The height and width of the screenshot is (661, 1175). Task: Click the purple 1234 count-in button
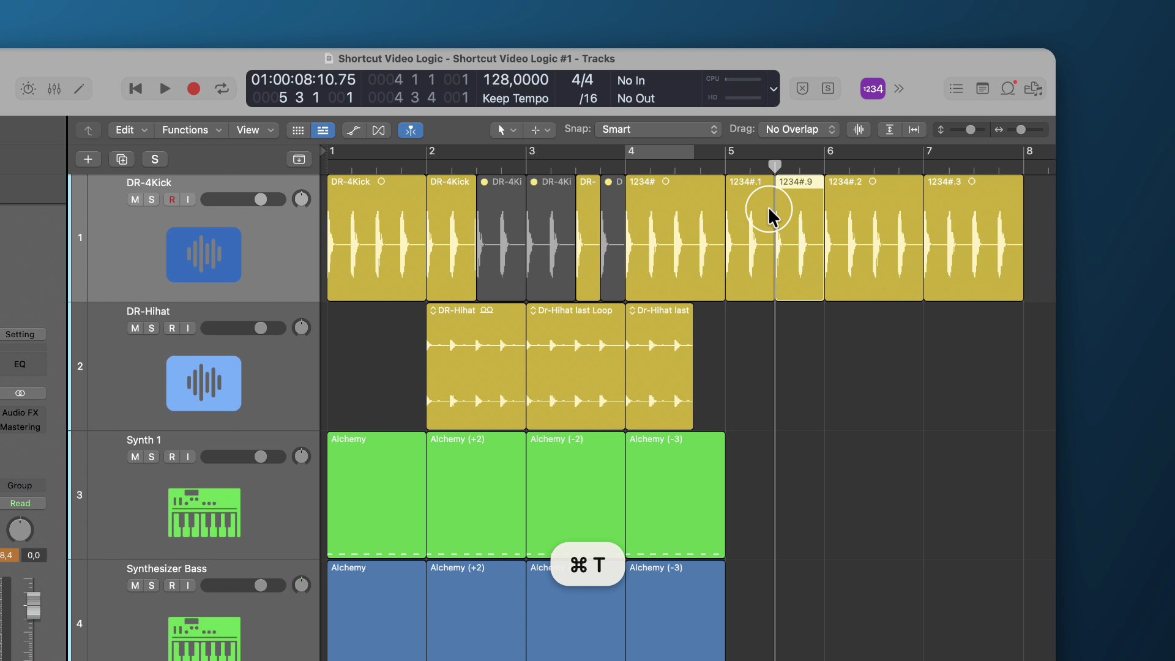point(873,89)
